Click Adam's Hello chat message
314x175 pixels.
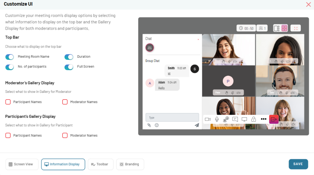tap(167, 85)
